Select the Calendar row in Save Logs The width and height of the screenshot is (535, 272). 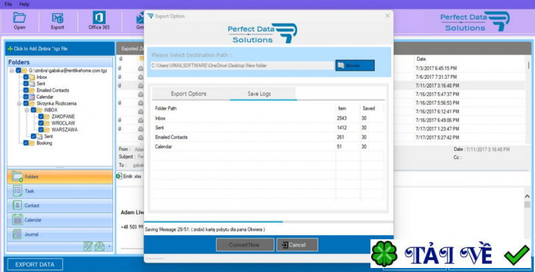pos(268,146)
